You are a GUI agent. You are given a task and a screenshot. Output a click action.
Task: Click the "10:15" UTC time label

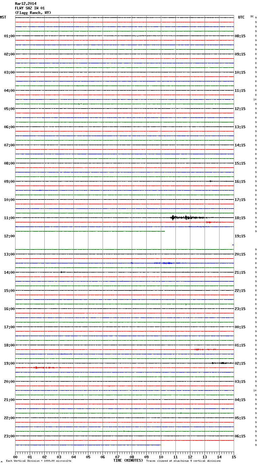click(x=240, y=72)
